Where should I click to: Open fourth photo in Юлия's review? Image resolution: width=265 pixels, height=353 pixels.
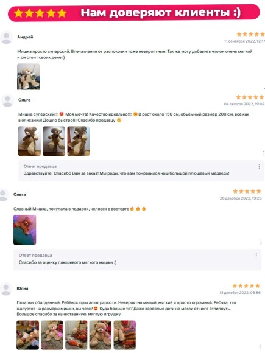point(101,335)
